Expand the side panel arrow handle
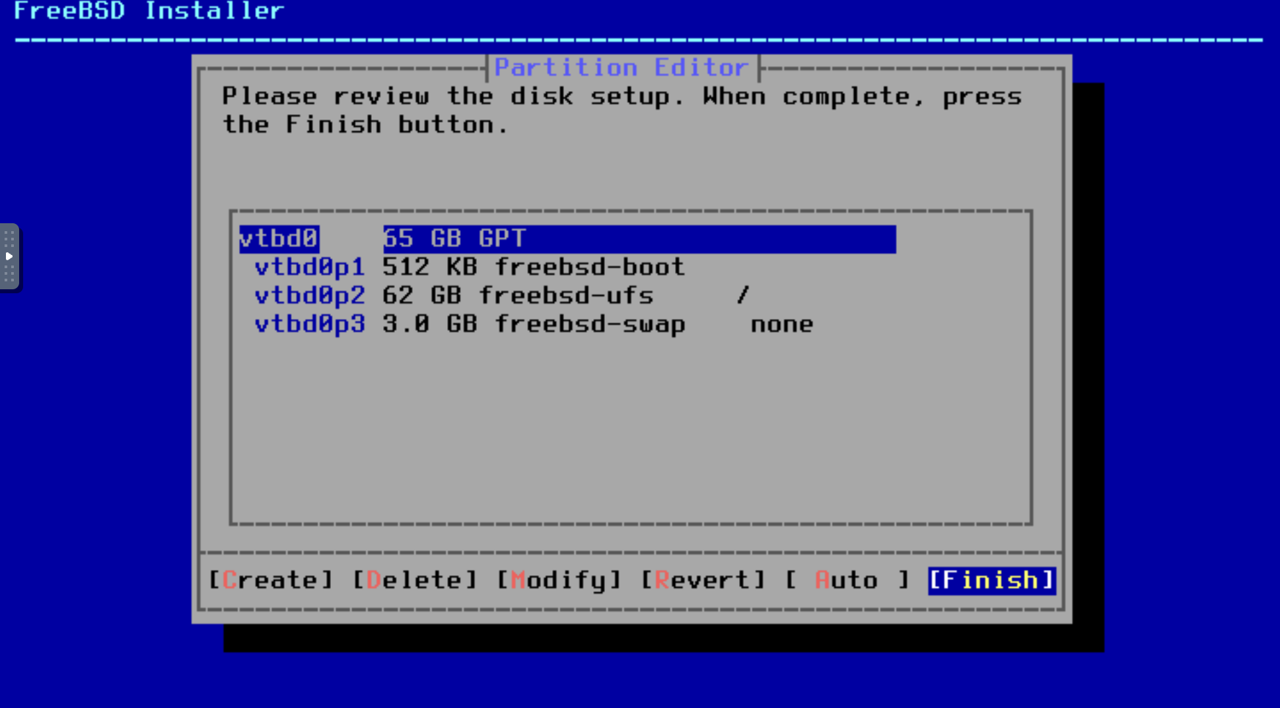Screen dimensions: 1280x708 pos(9,256)
